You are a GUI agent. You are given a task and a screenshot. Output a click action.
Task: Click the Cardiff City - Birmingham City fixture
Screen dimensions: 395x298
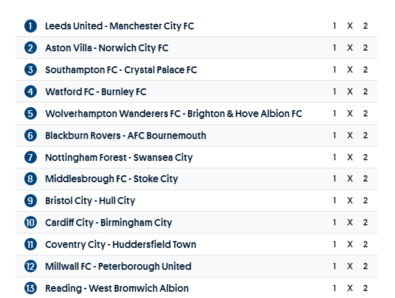(108, 223)
